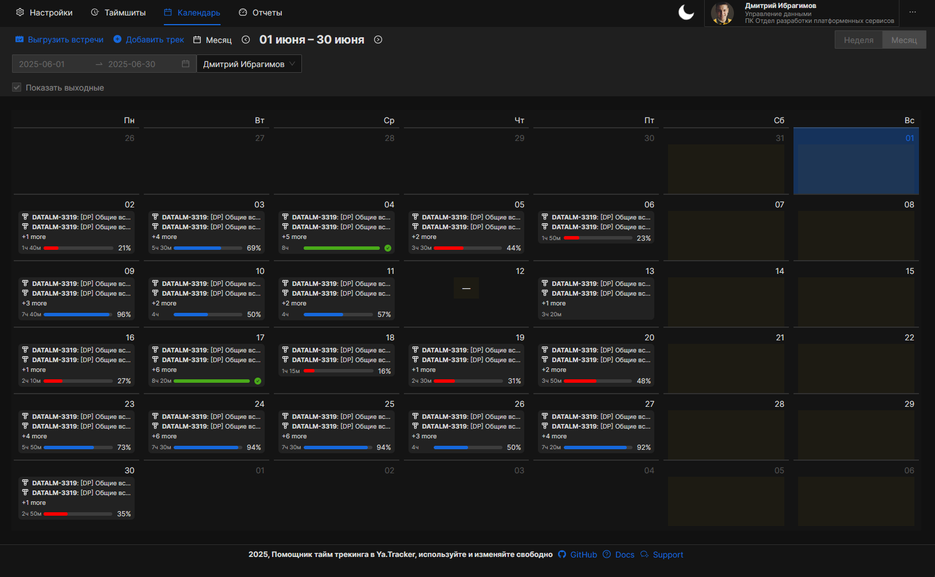This screenshot has height=577, width=935.
Task: Open date range calendar picker icon
Action: 186,64
